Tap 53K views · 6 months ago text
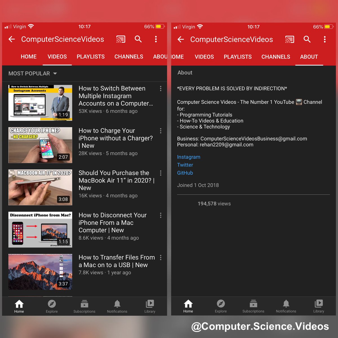The image size is (338, 338). (x=108, y=111)
